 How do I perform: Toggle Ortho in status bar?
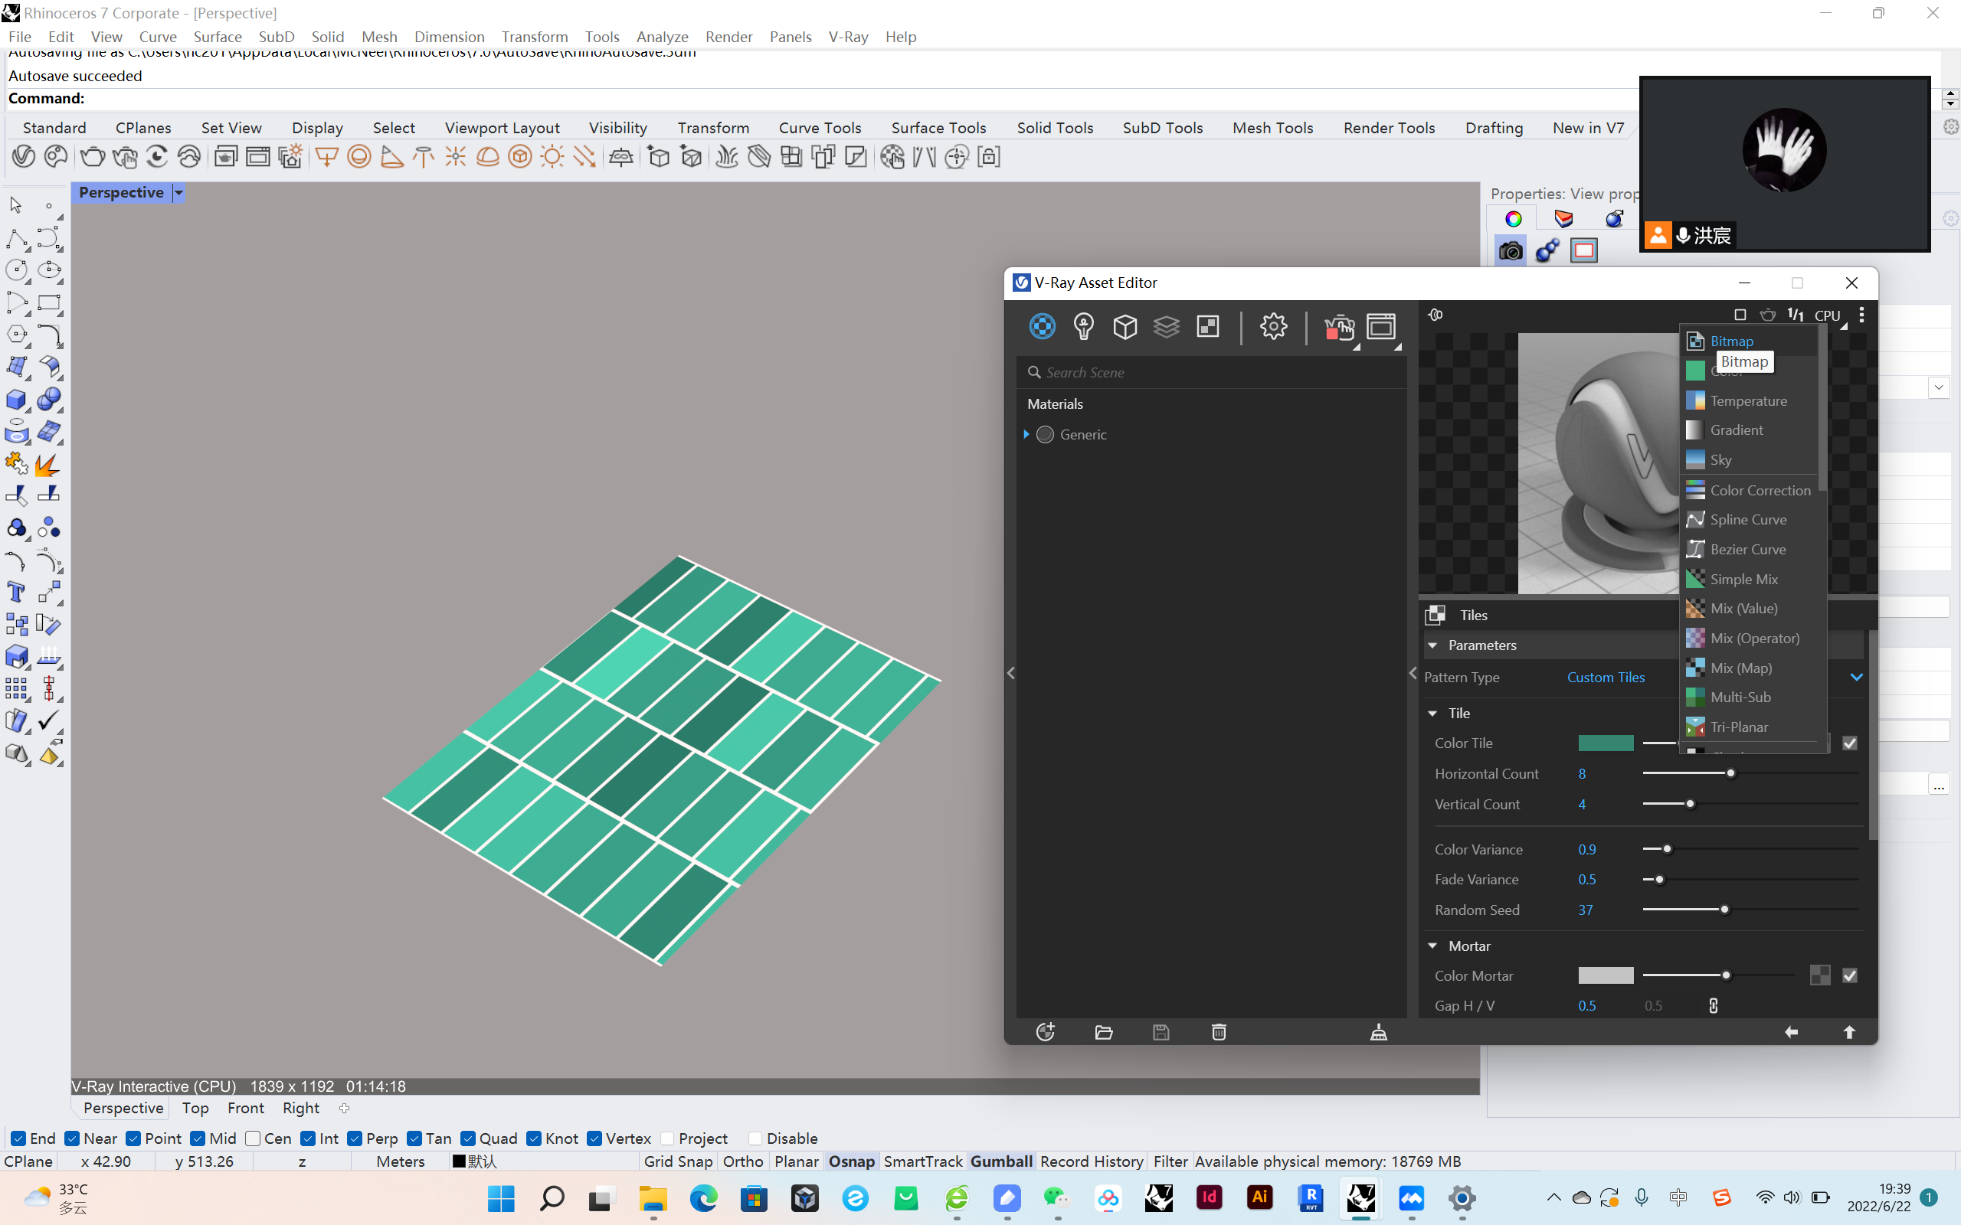[x=742, y=1161]
